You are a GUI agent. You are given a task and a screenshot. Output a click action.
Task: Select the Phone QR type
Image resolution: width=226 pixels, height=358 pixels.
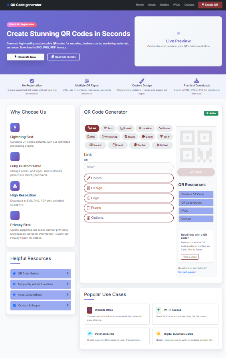[165, 128]
